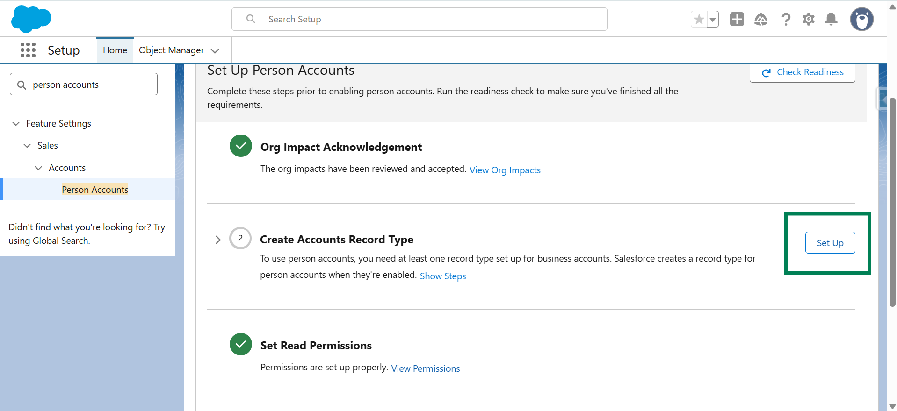This screenshot has height=411, width=897.
Task: Collapse the Sales tree node
Action: 27,146
